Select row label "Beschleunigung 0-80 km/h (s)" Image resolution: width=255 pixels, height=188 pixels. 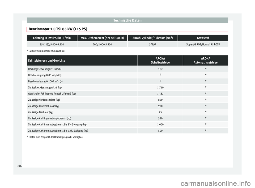45,75
